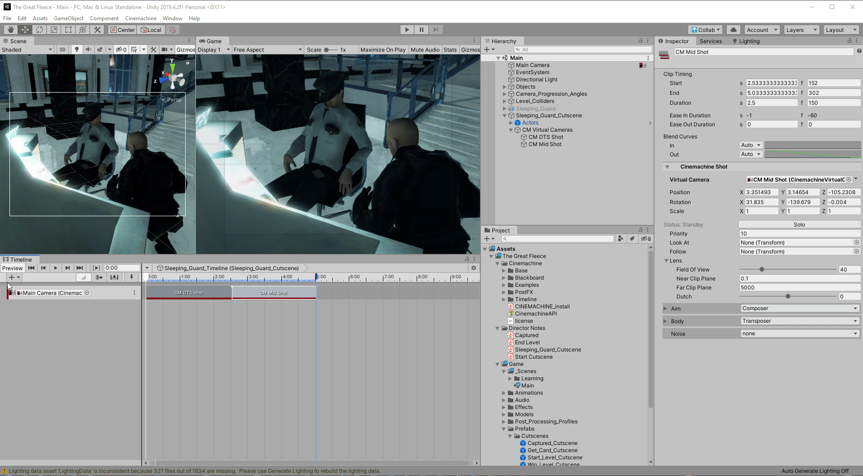863x476 pixels.
Task: Open custom editor tools
Action: (x=97, y=30)
